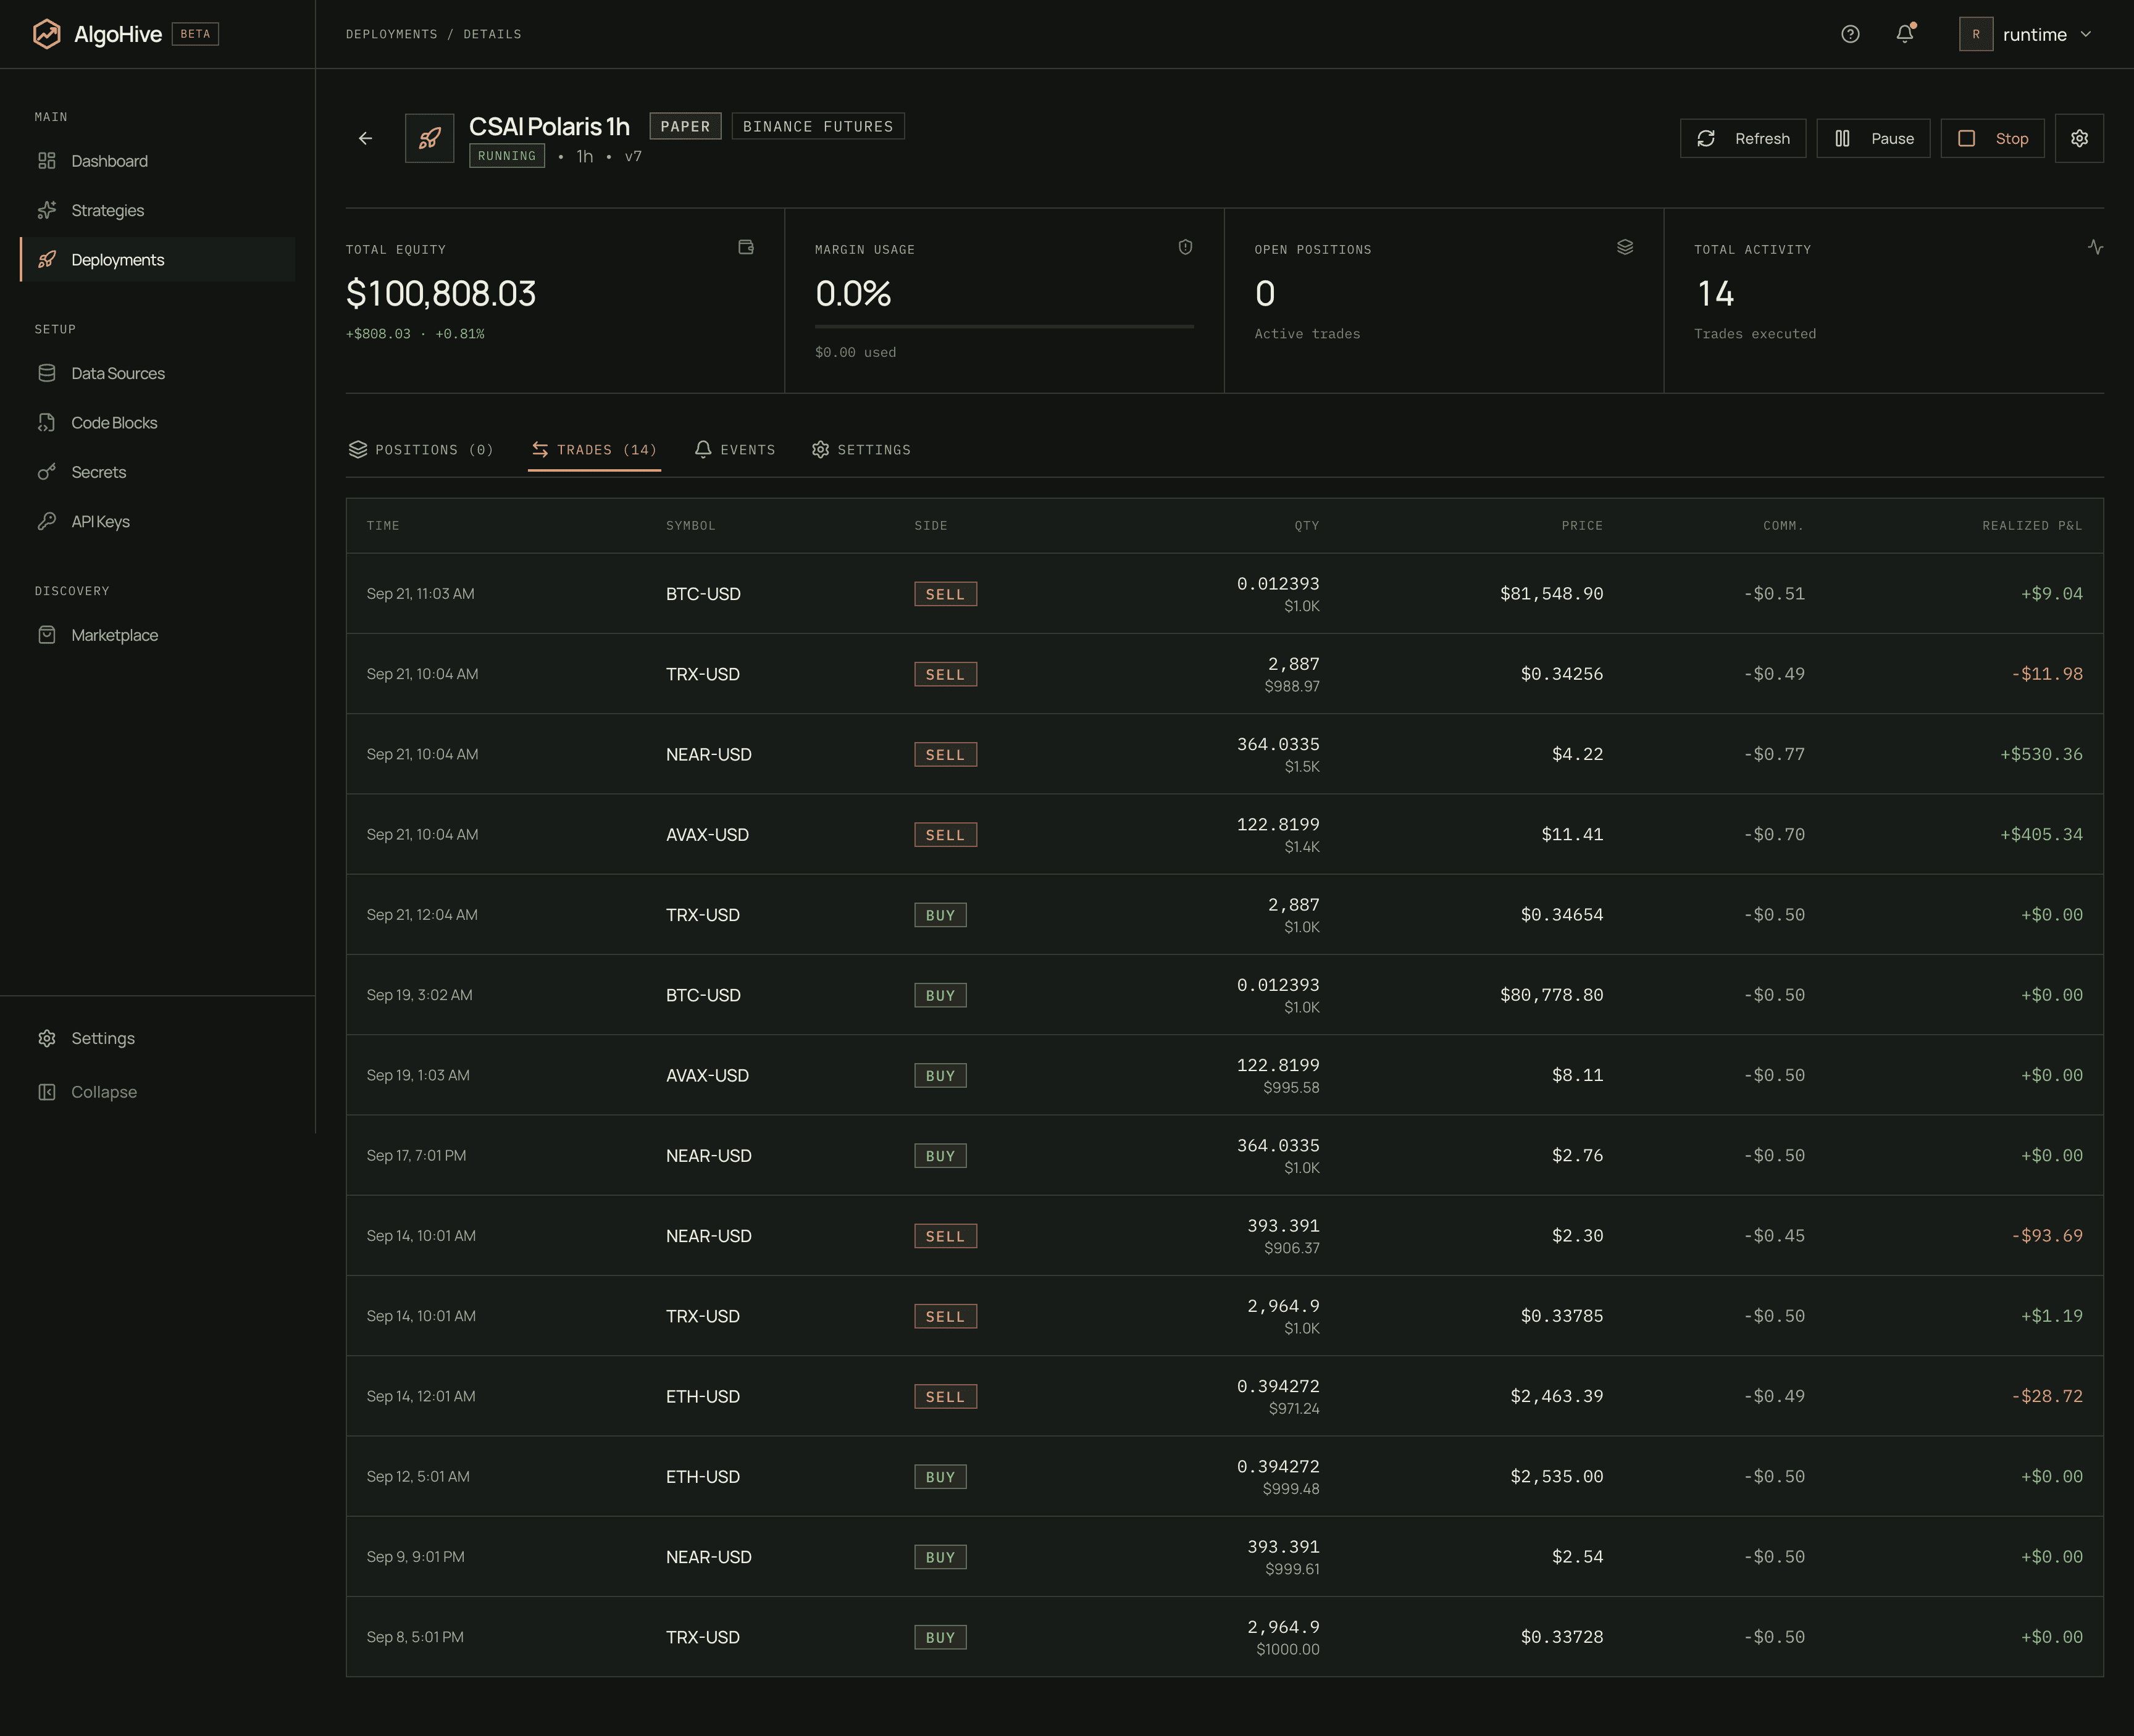The width and height of the screenshot is (2134, 1736).
Task: Switch to the Events tab
Action: [x=735, y=450]
